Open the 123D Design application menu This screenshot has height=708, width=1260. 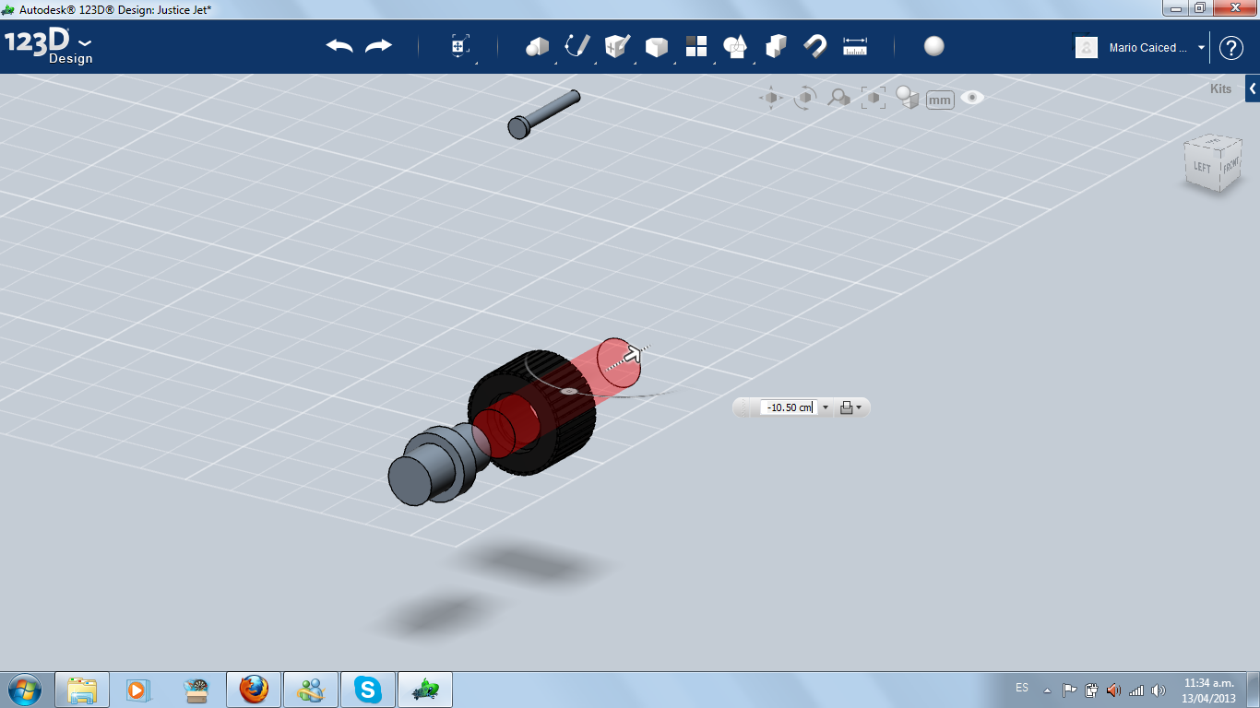48,48
